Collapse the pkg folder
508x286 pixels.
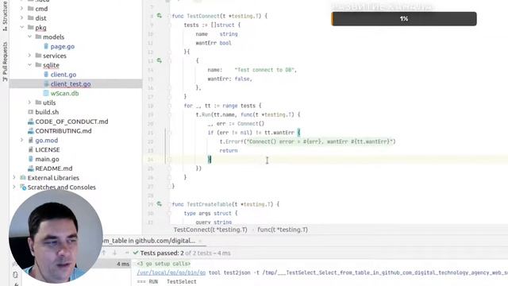pos(21,28)
